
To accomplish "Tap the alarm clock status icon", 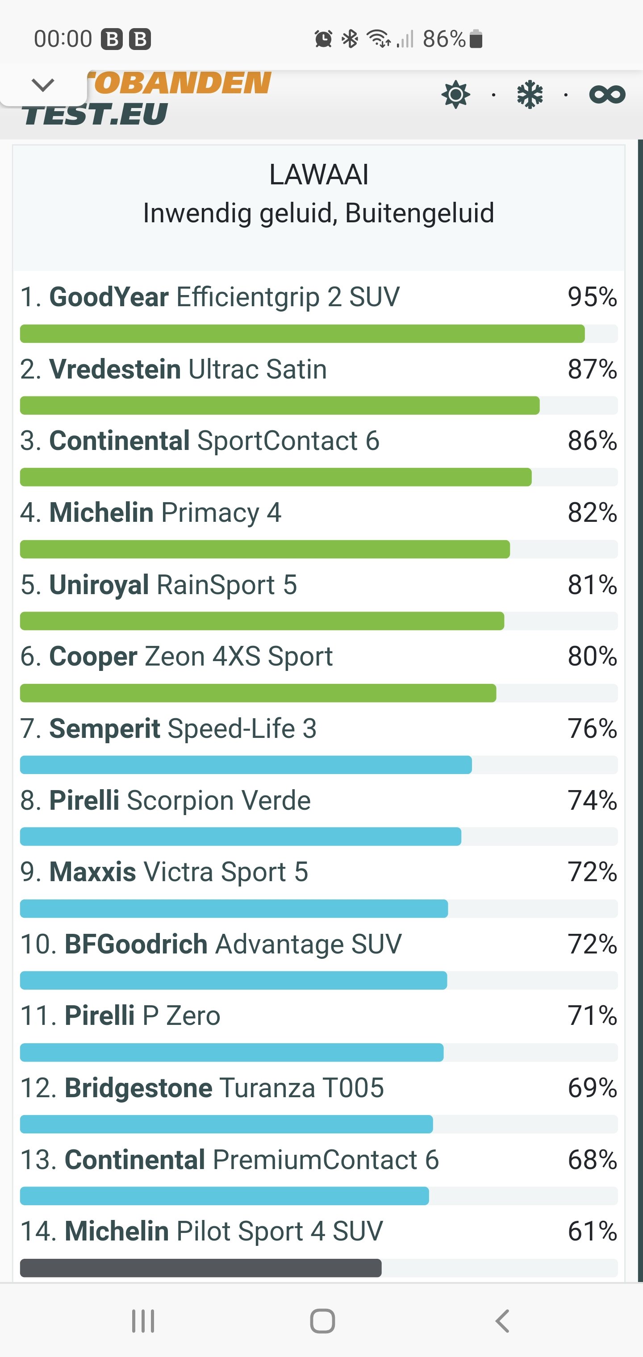I will click(x=323, y=39).
